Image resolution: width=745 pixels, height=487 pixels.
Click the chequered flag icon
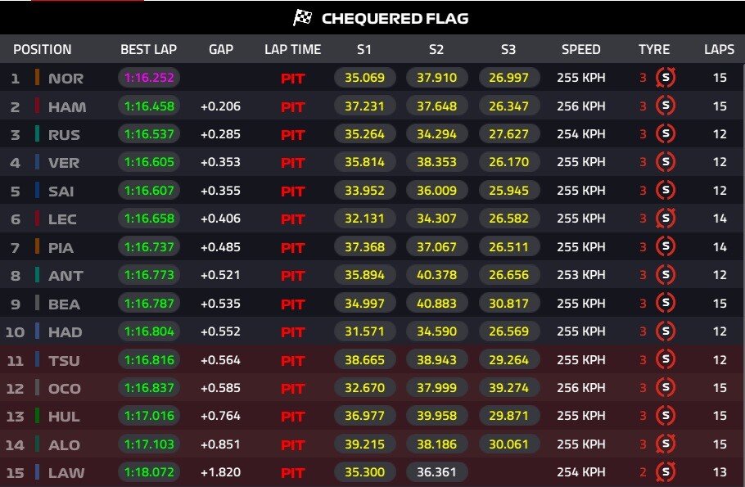(303, 18)
